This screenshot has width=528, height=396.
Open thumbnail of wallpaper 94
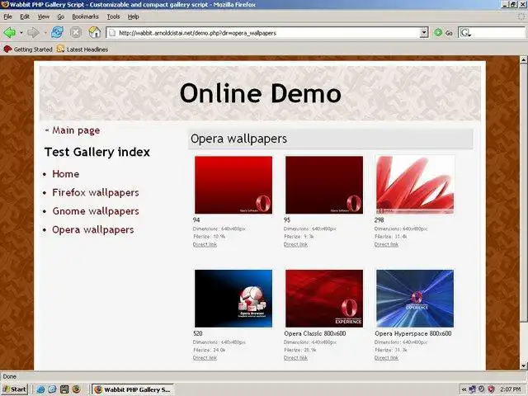pyautogui.click(x=233, y=185)
